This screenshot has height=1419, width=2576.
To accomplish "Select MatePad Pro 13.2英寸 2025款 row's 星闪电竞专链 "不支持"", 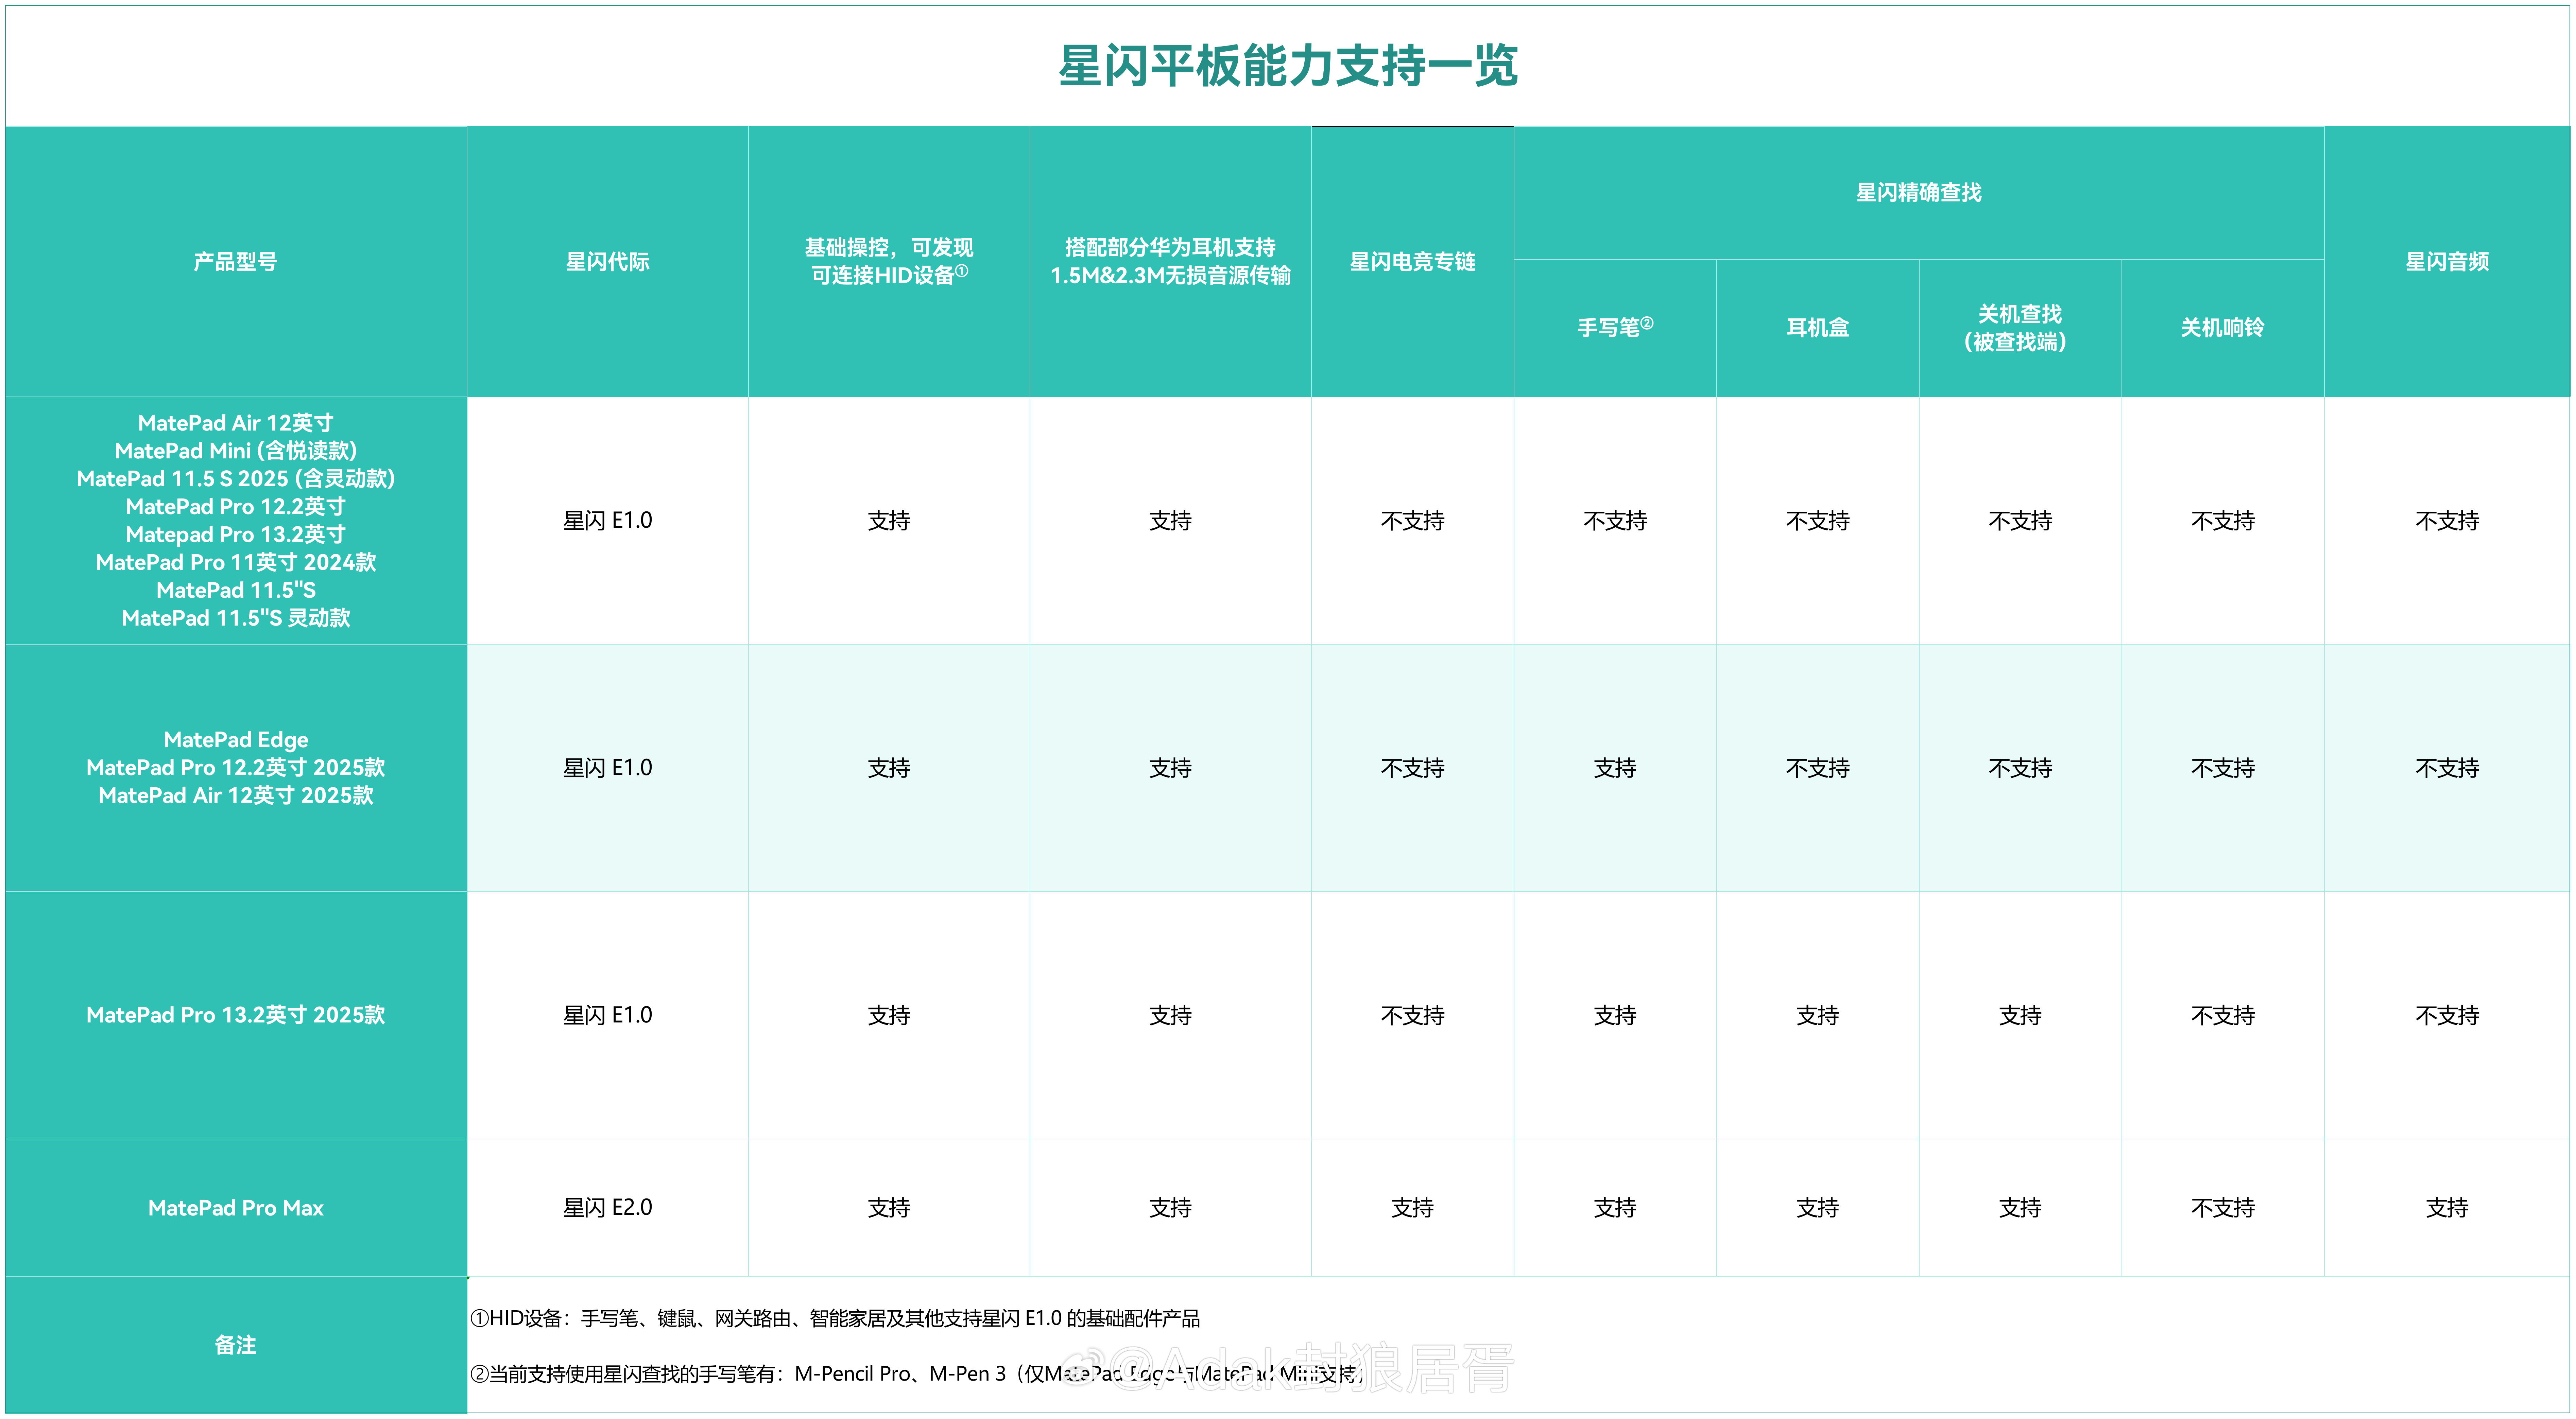I will pos(1412,1015).
